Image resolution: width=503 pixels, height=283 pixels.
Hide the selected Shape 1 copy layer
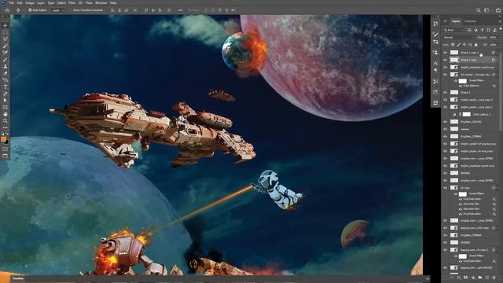click(x=445, y=60)
